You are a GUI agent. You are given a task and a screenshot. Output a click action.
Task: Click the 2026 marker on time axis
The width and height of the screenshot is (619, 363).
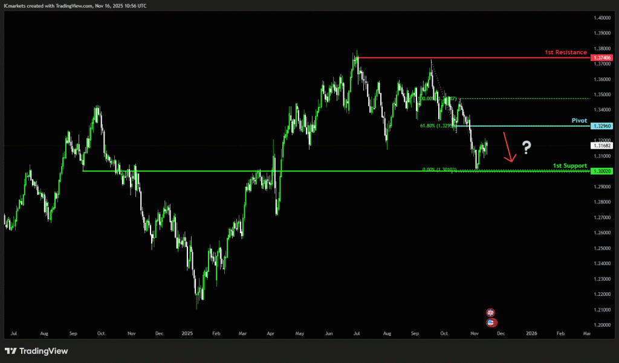pos(531,333)
